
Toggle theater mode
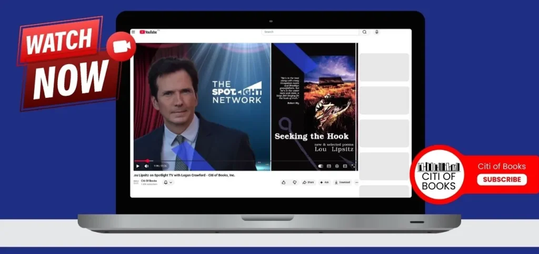(345, 166)
